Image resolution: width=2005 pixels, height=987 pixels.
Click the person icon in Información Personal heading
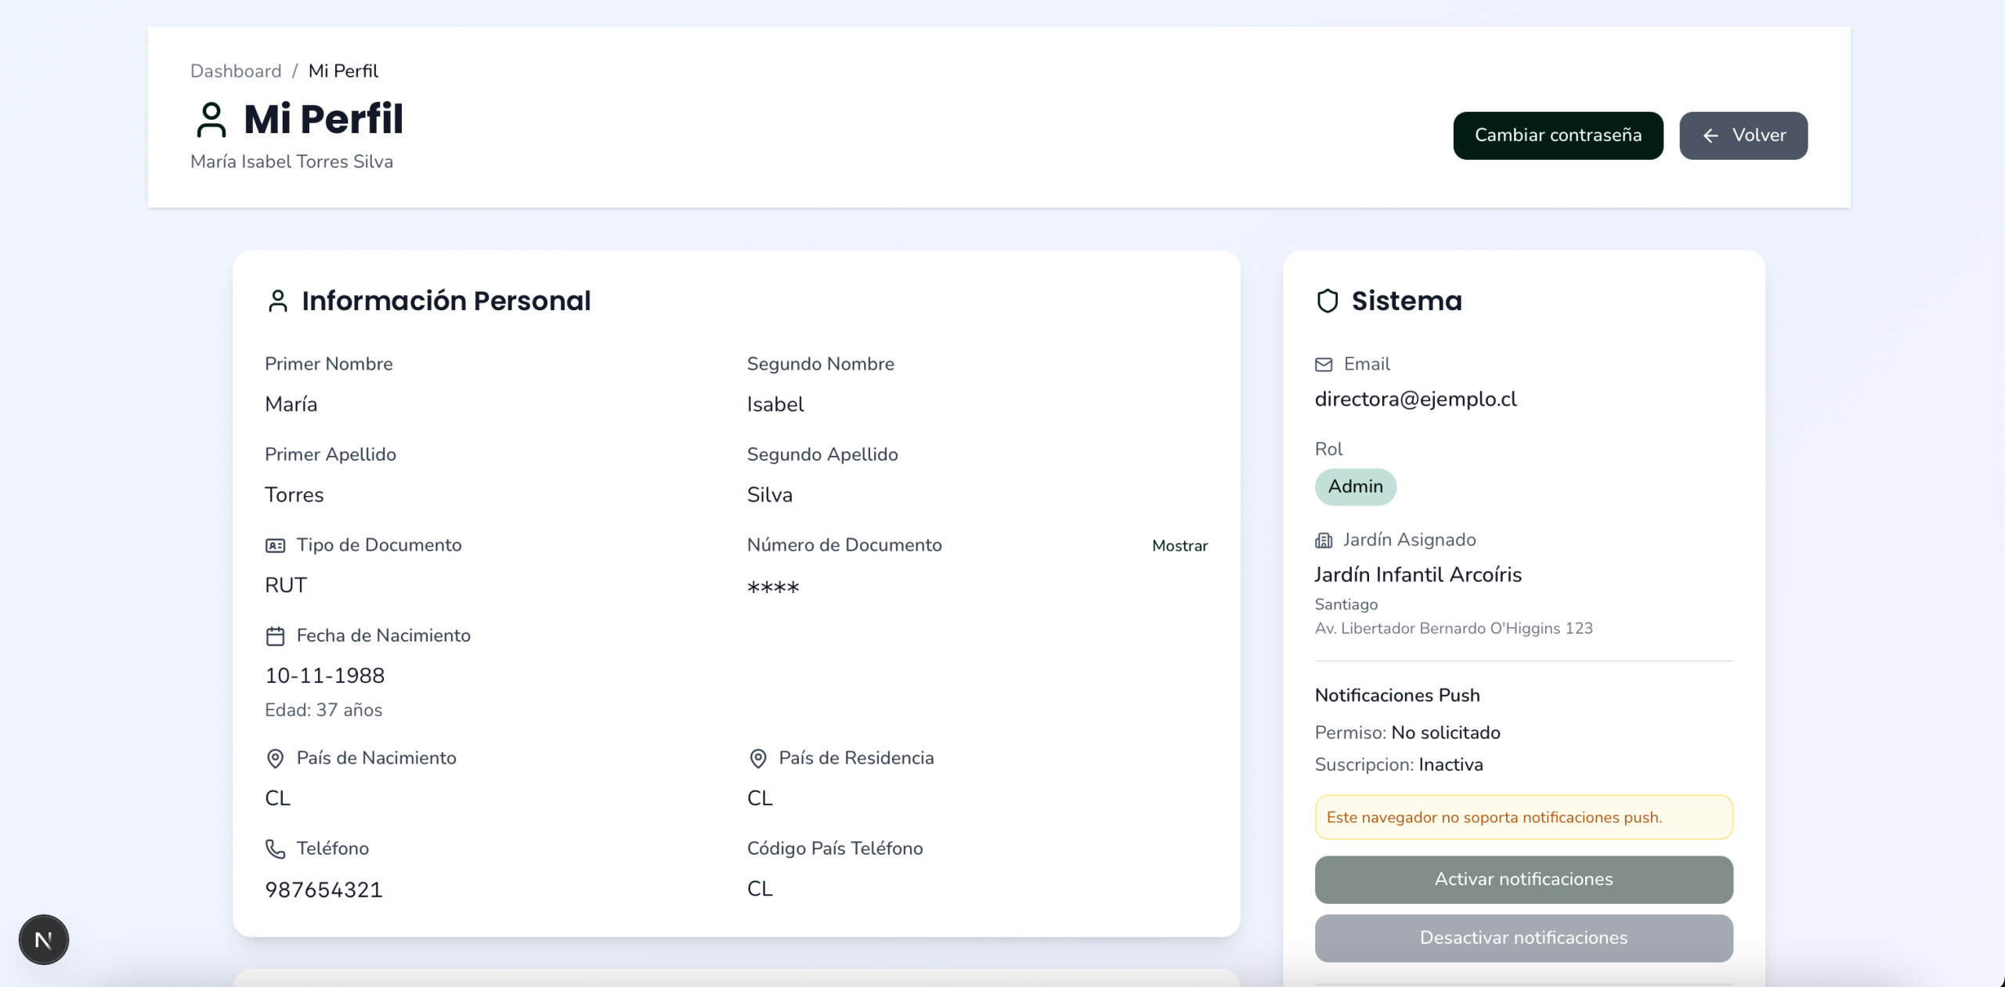278,301
